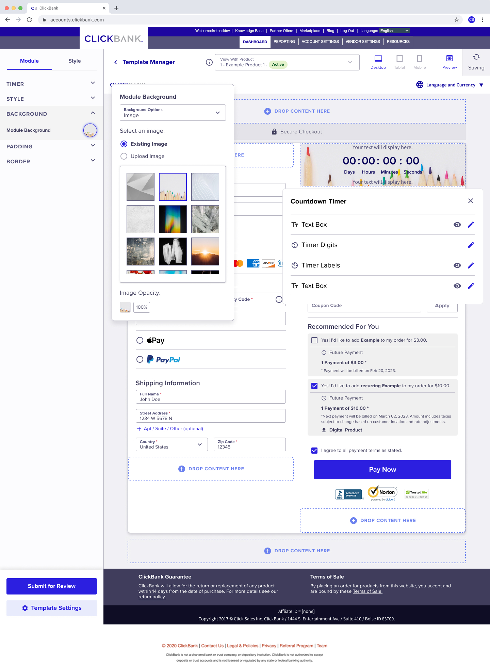The height and width of the screenshot is (668, 490).
Task: Switch to Desktop preview
Action: point(378,62)
